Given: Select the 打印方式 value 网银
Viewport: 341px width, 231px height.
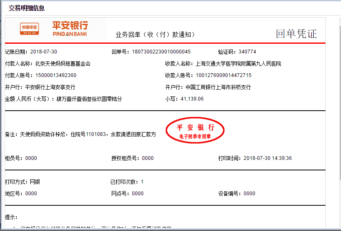Looking at the screenshot, I should [35, 182].
